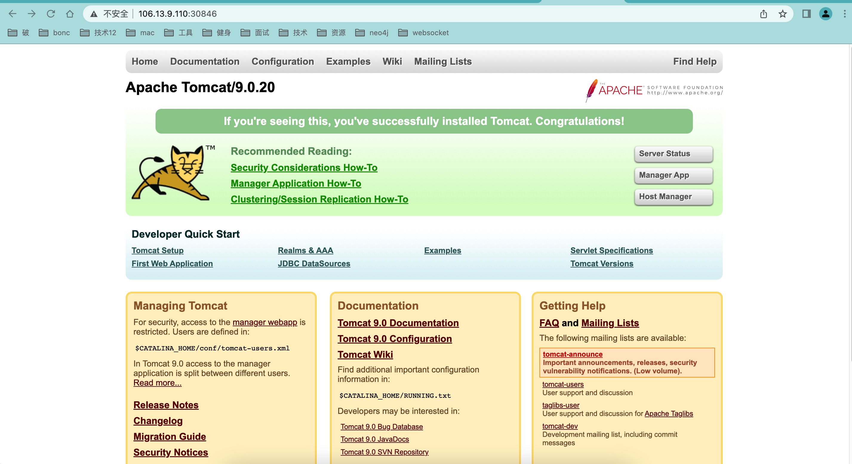This screenshot has width=852, height=464.
Task: Reload the page with refresh icon
Action: [x=51, y=14]
